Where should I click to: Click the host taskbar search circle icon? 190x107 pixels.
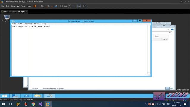click(11, 104)
